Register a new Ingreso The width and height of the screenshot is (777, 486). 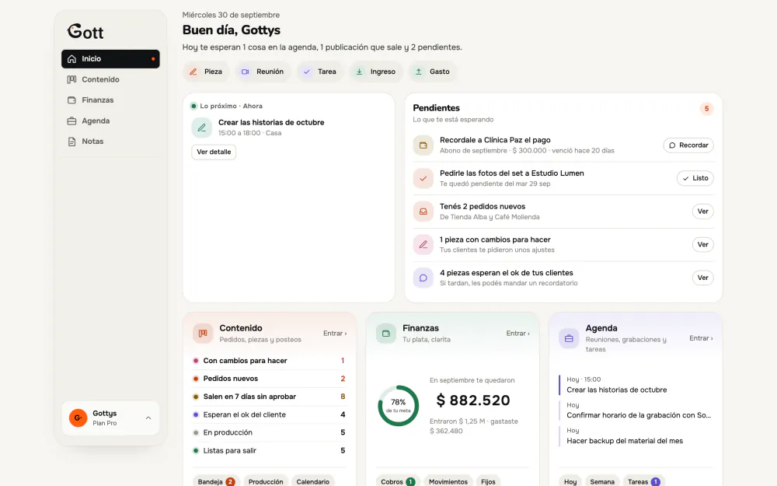376,72
